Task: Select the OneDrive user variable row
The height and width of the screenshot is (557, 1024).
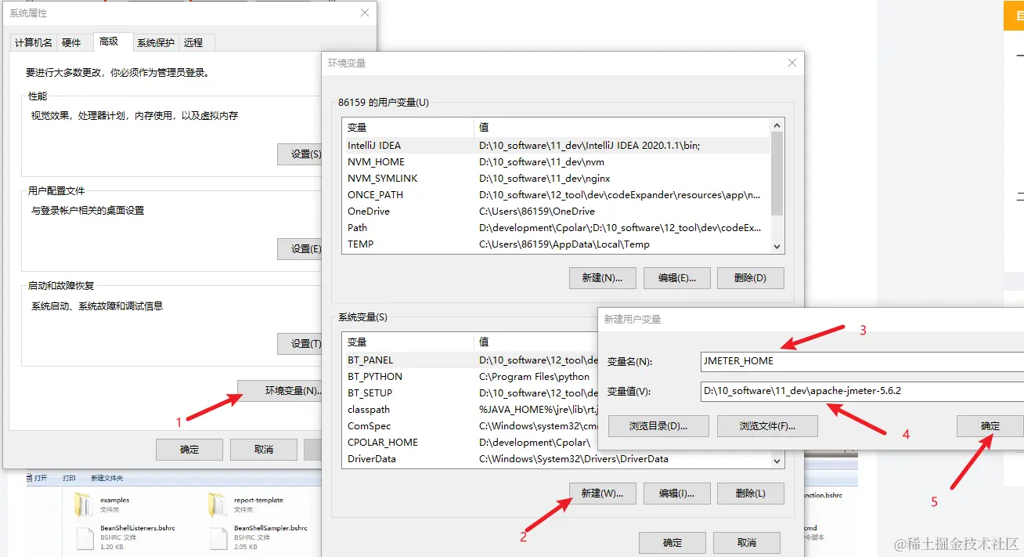Action: 557,212
